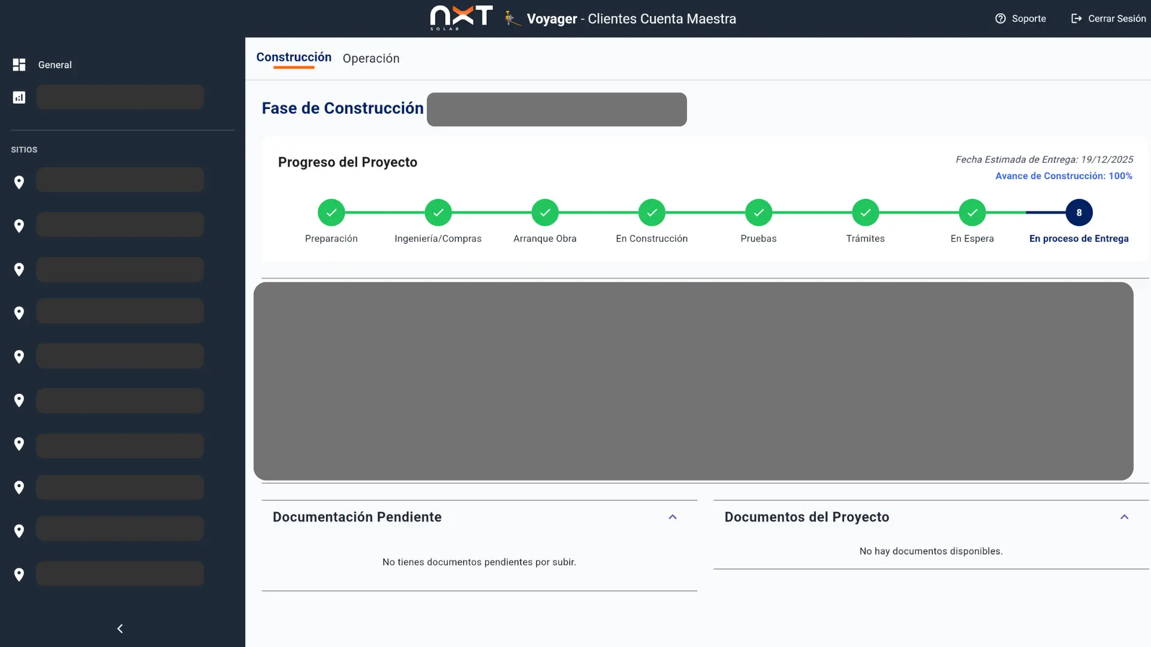The width and height of the screenshot is (1151, 647).
Task: Click the Voyager probe icon in header
Action: tap(512, 19)
